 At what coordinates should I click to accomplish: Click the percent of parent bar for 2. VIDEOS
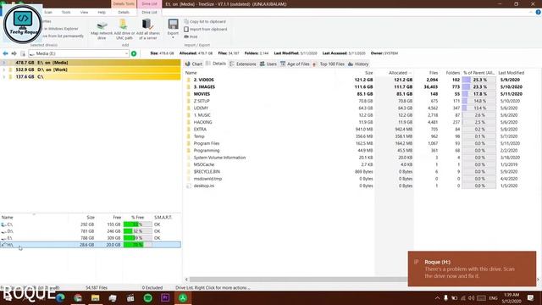point(478,80)
